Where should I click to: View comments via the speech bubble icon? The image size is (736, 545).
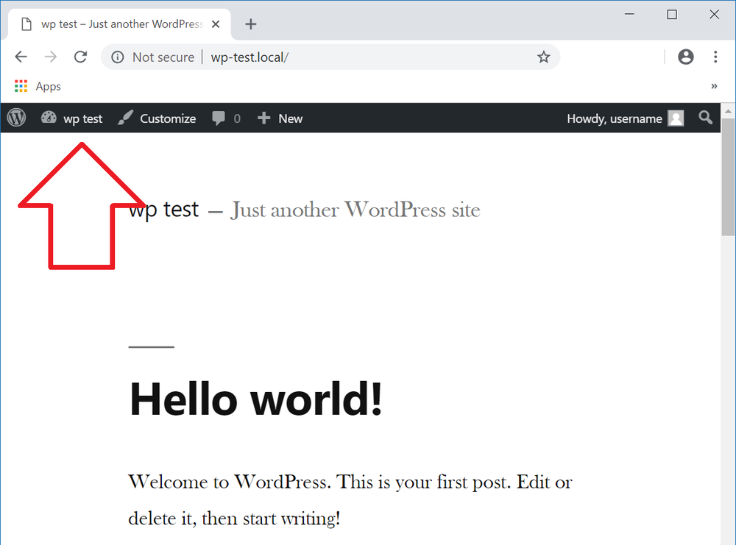219,118
